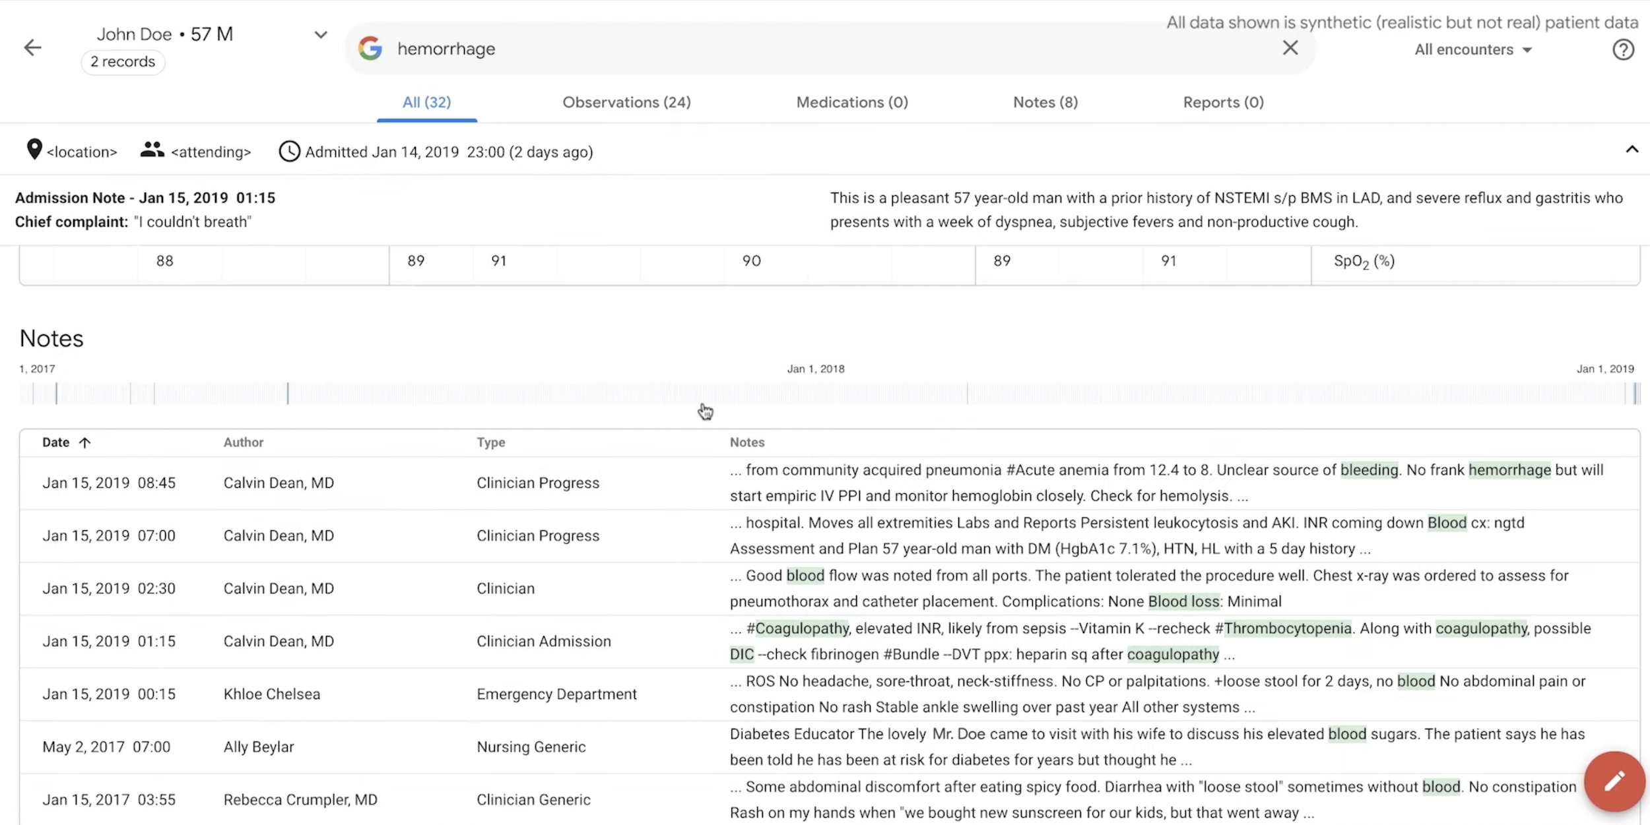Switch to Observations (24) tab
This screenshot has height=825, width=1650.
pos(626,102)
